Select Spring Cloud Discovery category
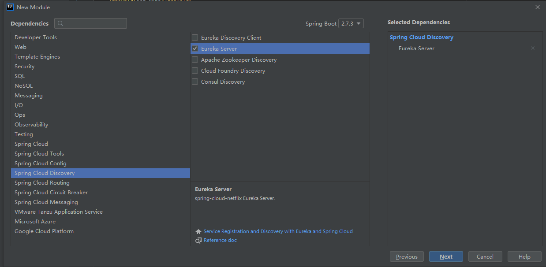Image resolution: width=546 pixels, height=267 pixels. tap(101, 173)
